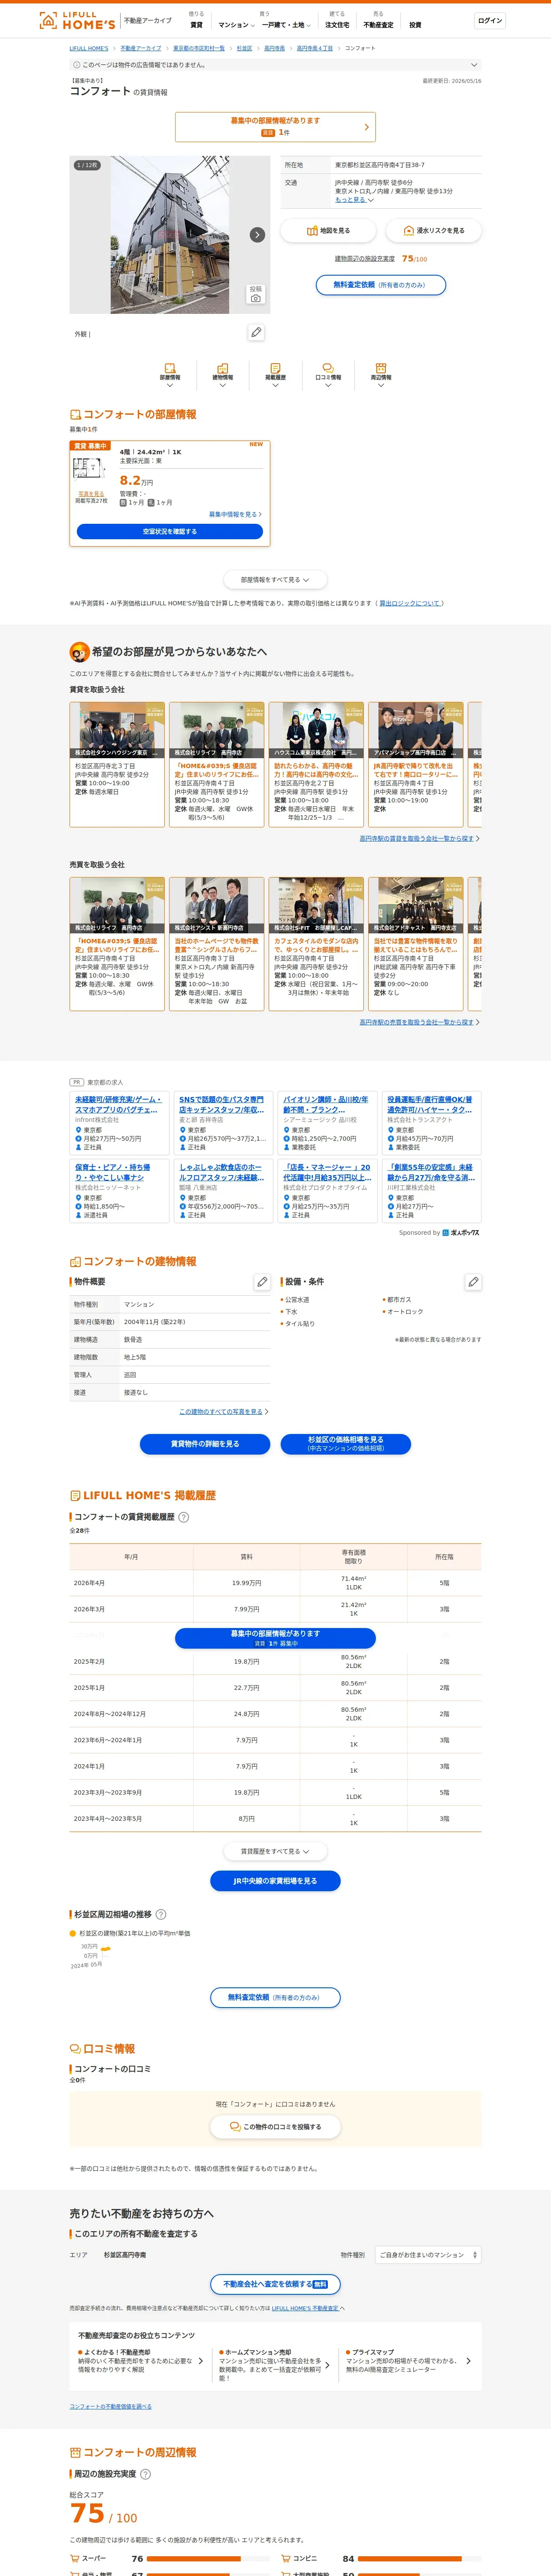Click この物件の口コミを投稿する button

[x=275, y=2127]
